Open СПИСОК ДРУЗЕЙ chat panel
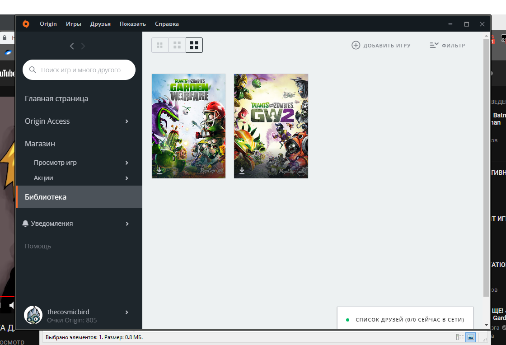The image size is (506, 345). pyautogui.click(x=405, y=318)
